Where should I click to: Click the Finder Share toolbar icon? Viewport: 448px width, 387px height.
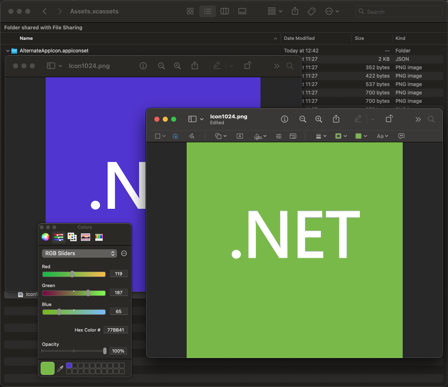point(295,11)
